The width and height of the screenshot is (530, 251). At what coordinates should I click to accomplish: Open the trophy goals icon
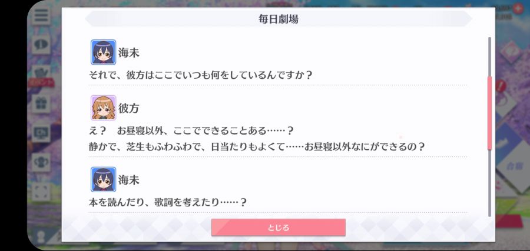[x=41, y=162]
